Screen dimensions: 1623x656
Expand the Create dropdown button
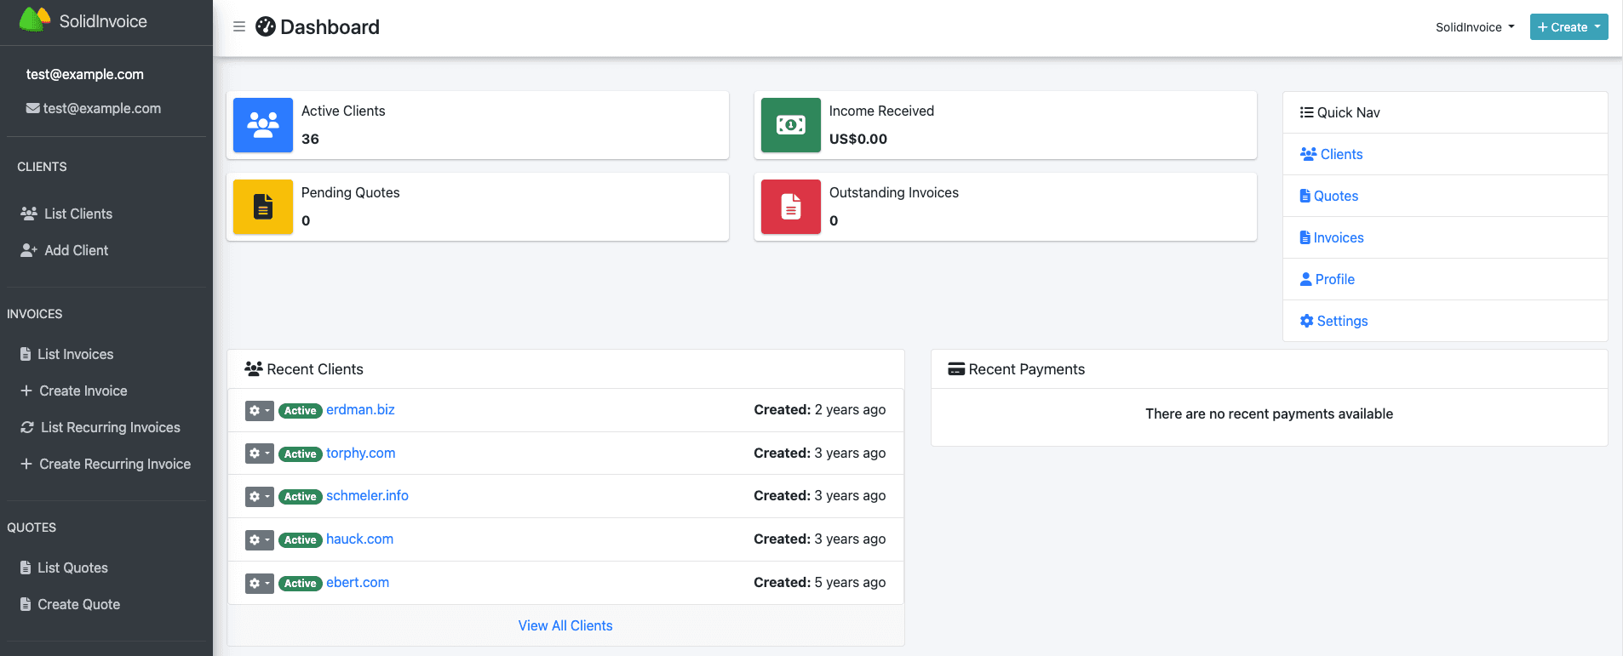coord(1568,27)
